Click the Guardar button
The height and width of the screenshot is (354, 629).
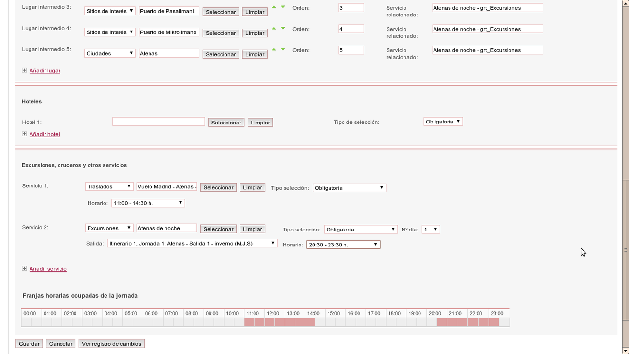(29, 343)
